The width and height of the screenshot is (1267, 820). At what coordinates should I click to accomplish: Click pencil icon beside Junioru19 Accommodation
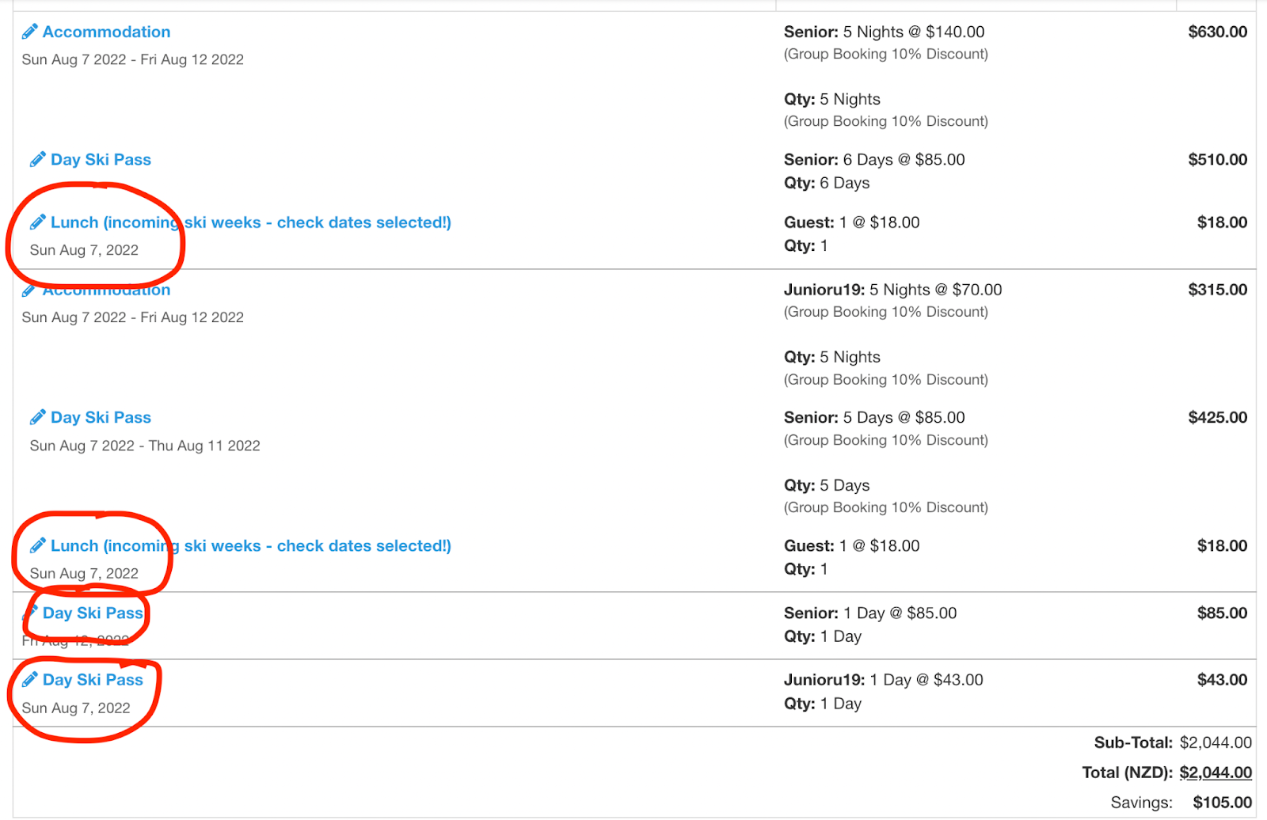click(x=29, y=291)
